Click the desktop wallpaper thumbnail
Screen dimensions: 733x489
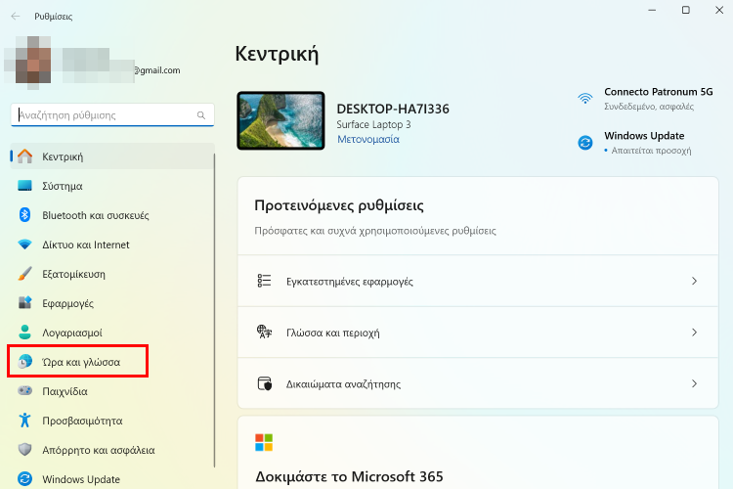point(280,120)
